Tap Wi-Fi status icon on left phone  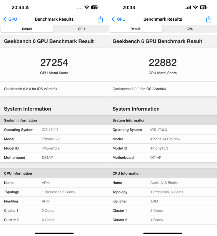87,7
